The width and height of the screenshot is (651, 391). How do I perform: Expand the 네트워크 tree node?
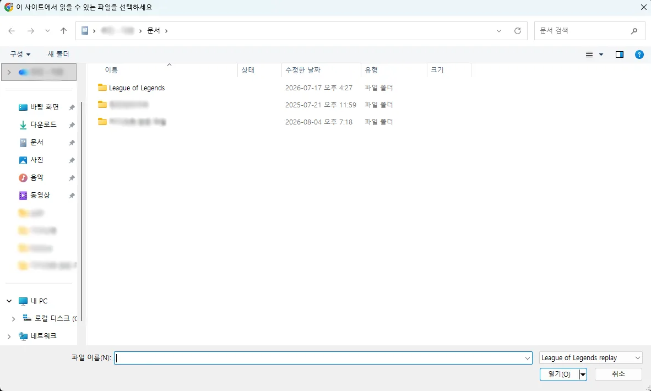tap(9, 336)
